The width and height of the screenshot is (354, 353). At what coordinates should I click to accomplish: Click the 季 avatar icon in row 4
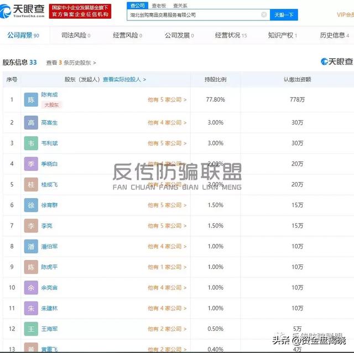(31, 164)
